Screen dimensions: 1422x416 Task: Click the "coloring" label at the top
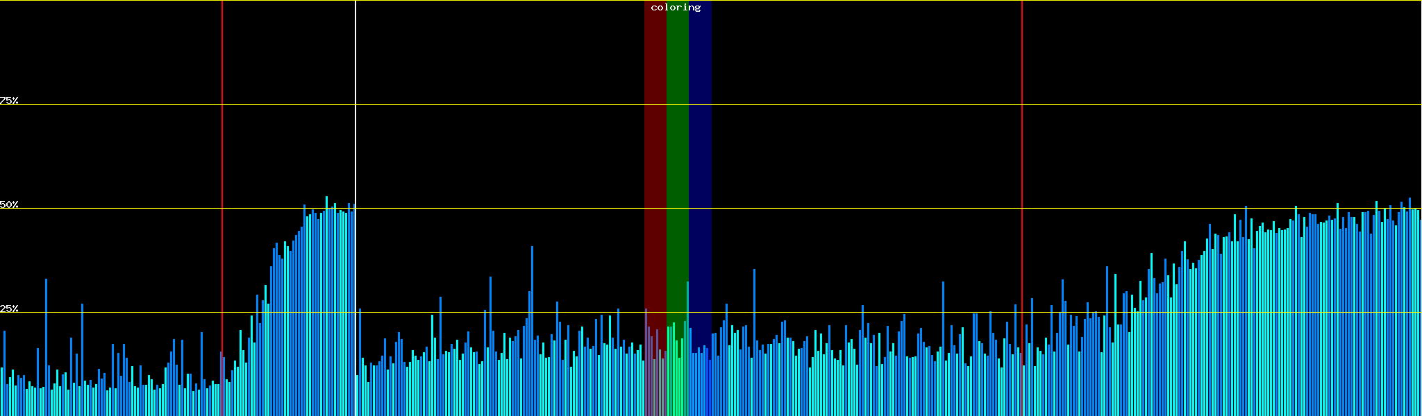(x=676, y=8)
